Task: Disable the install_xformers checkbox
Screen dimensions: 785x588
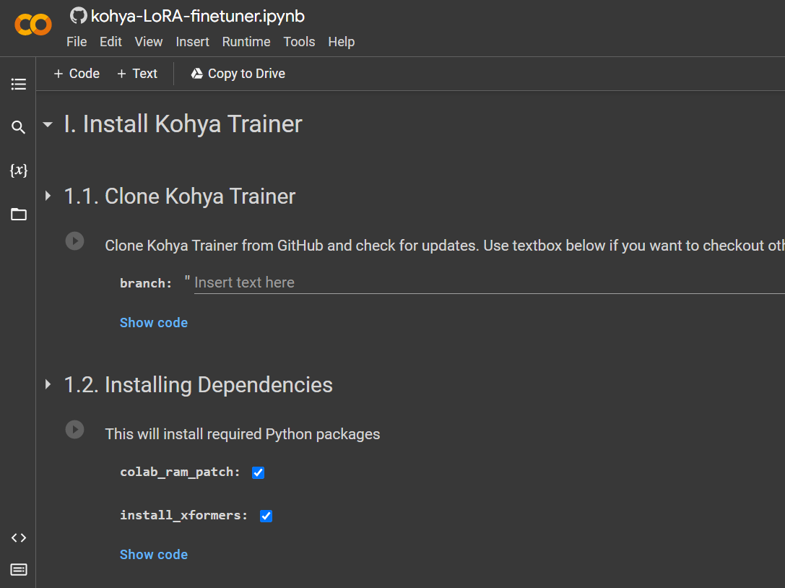Action: click(x=266, y=516)
